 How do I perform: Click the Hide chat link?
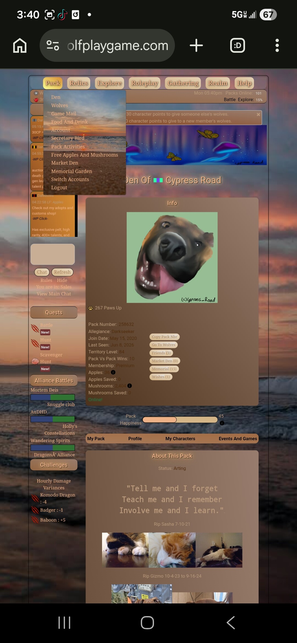[x=62, y=281]
